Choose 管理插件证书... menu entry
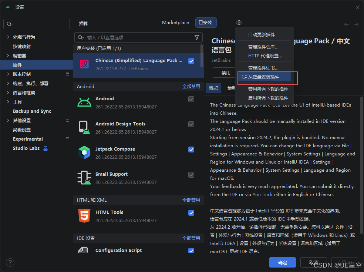 pos(264,68)
